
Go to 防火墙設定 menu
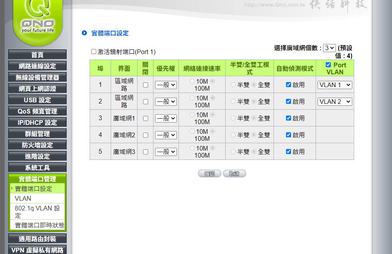(x=37, y=145)
